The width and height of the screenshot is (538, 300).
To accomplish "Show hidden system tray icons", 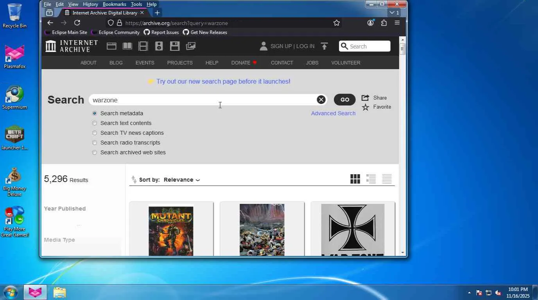I will 469,293.
